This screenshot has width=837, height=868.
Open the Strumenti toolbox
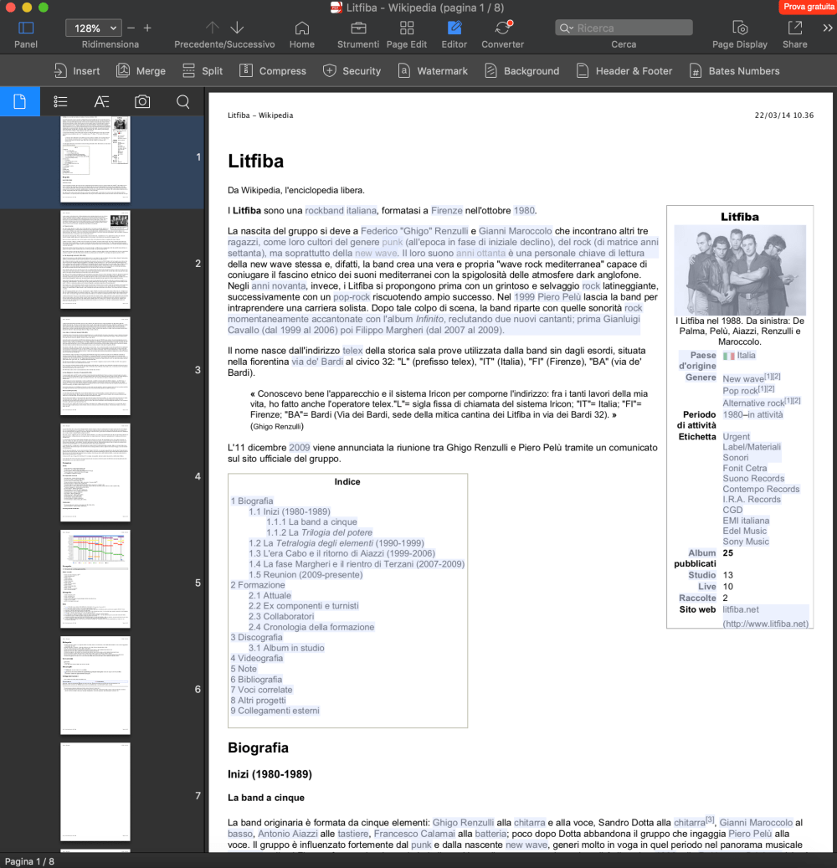(357, 28)
